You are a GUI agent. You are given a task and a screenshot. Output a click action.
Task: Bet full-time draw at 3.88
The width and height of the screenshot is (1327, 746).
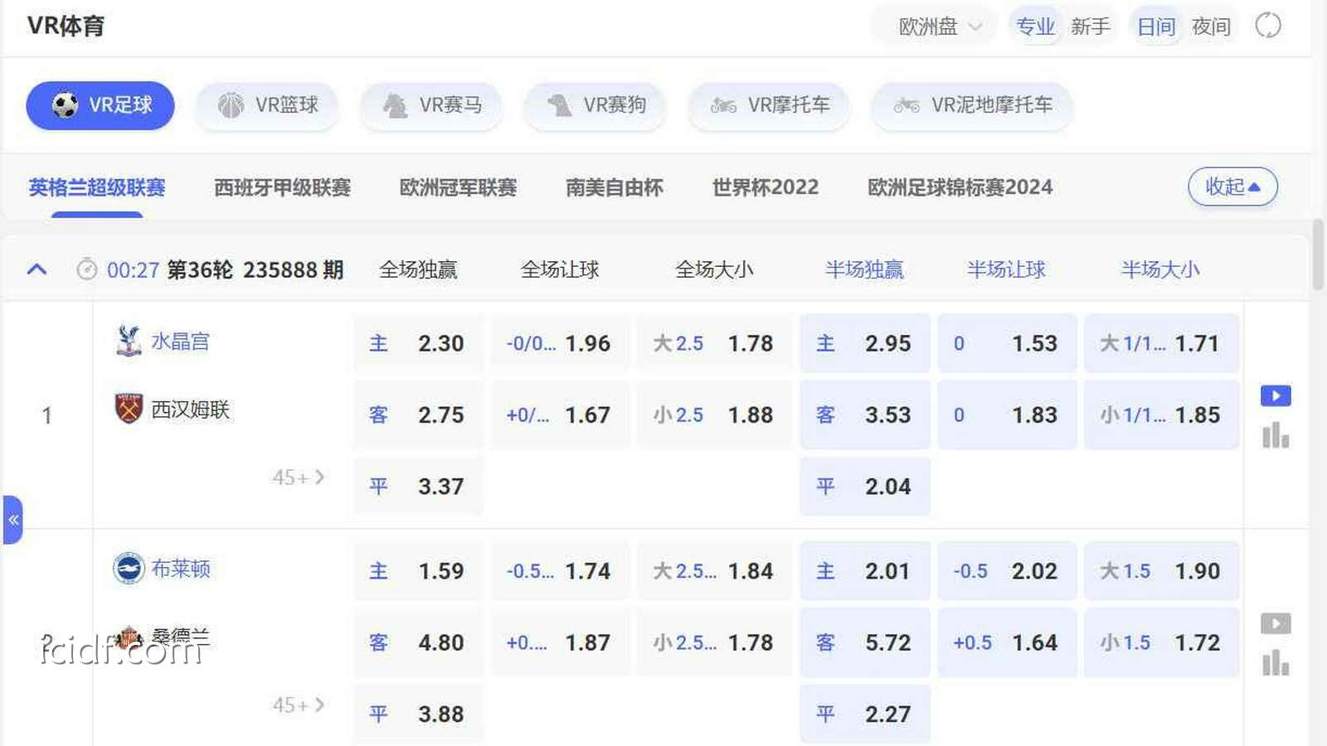pyautogui.click(x=418, y=715)
